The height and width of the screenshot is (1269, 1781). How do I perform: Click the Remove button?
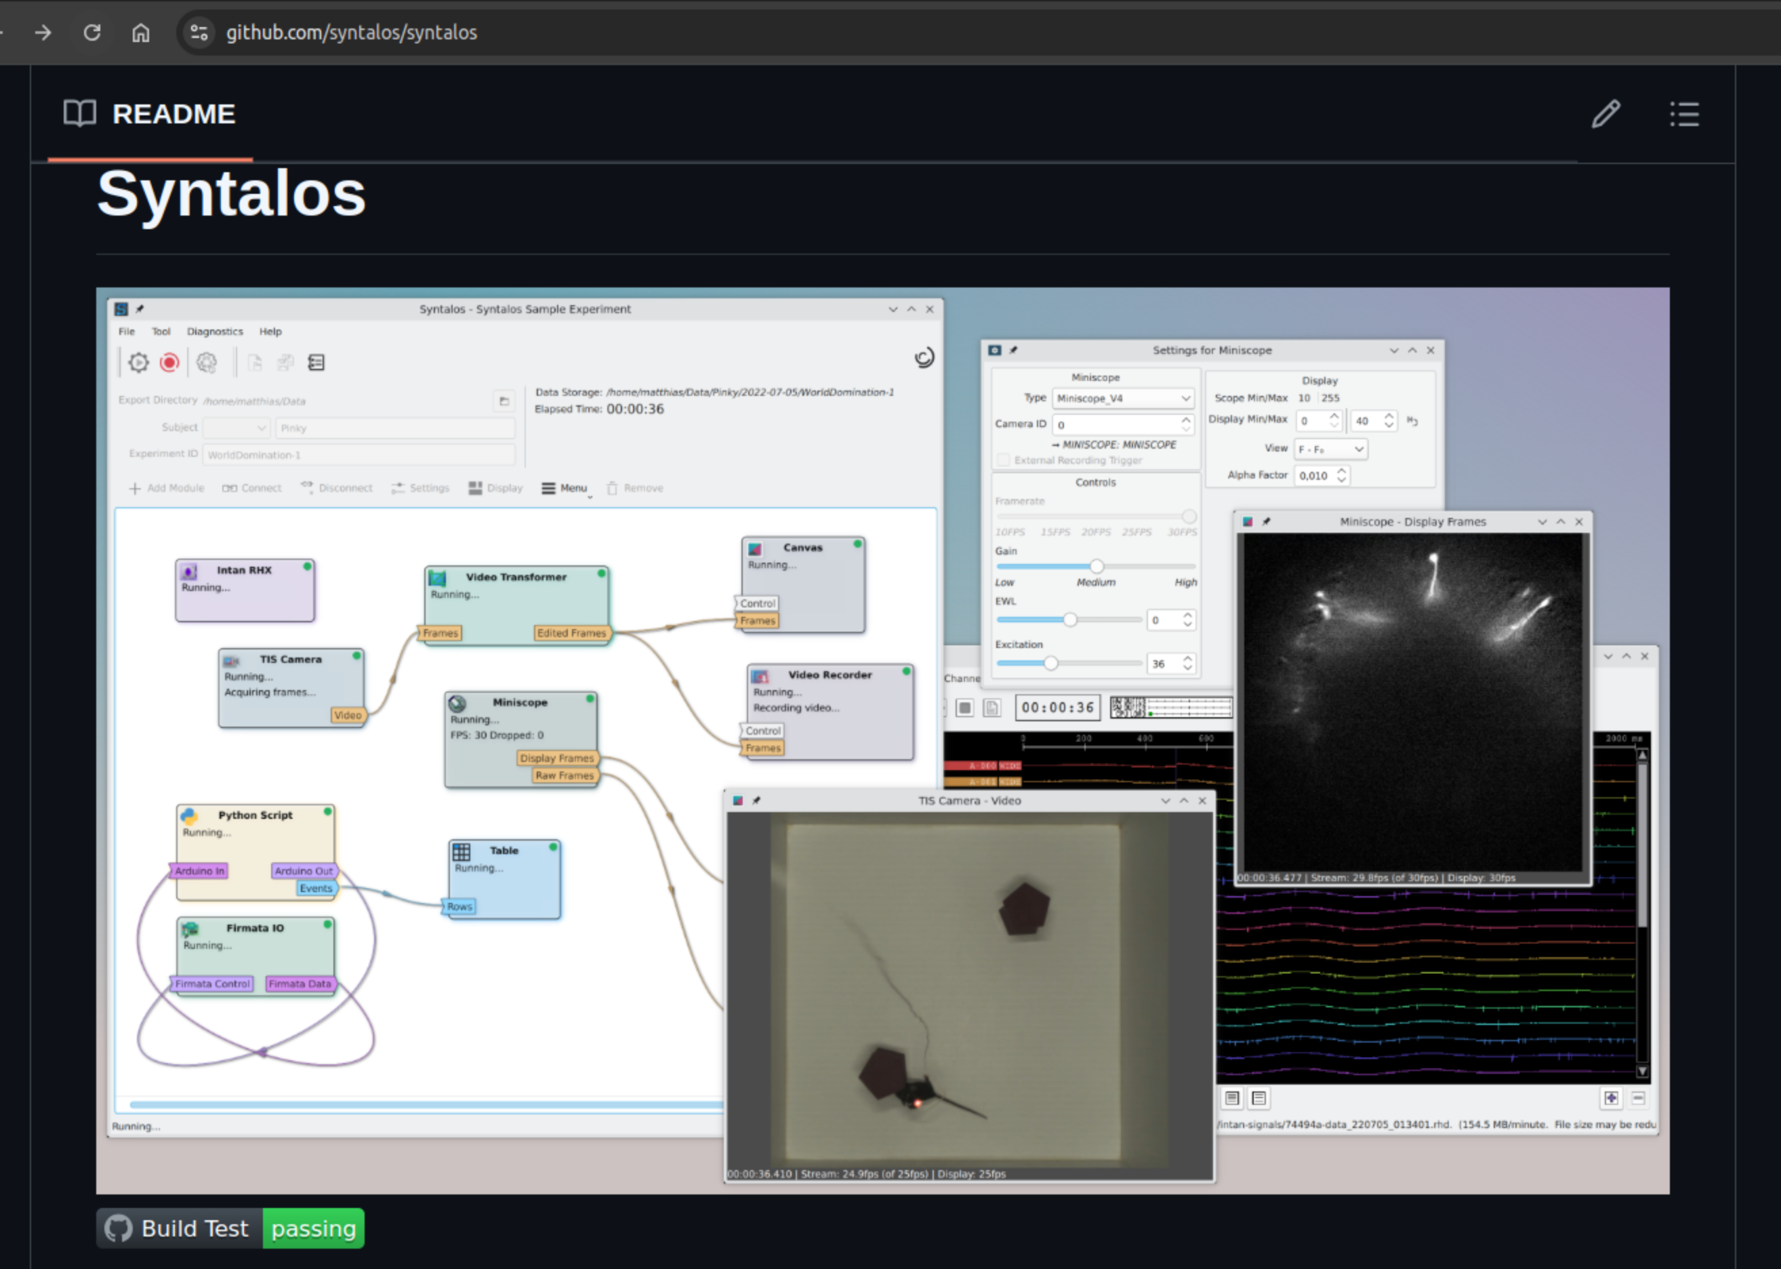635,488
